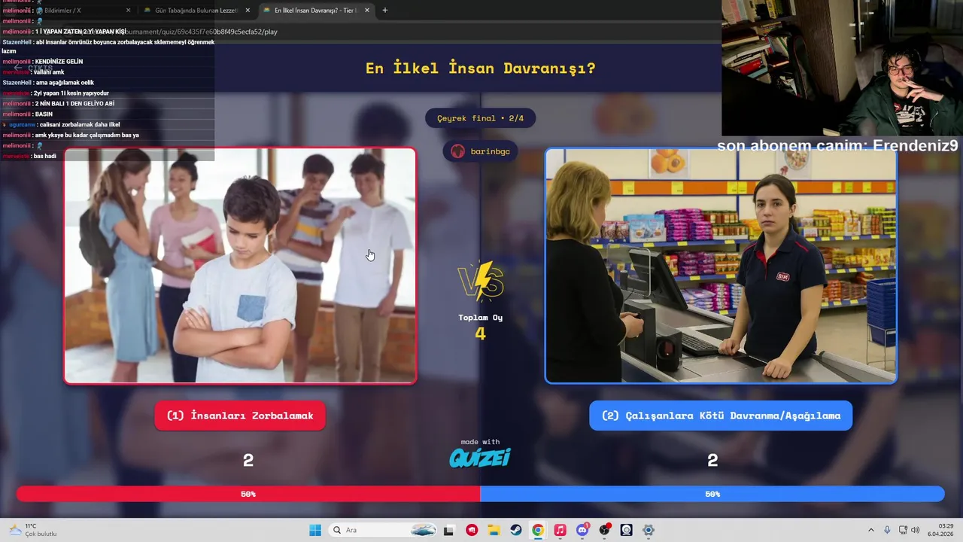Close the En İlkel İnsan Davranışı tab
963x542 pixels.
point(367,11)
